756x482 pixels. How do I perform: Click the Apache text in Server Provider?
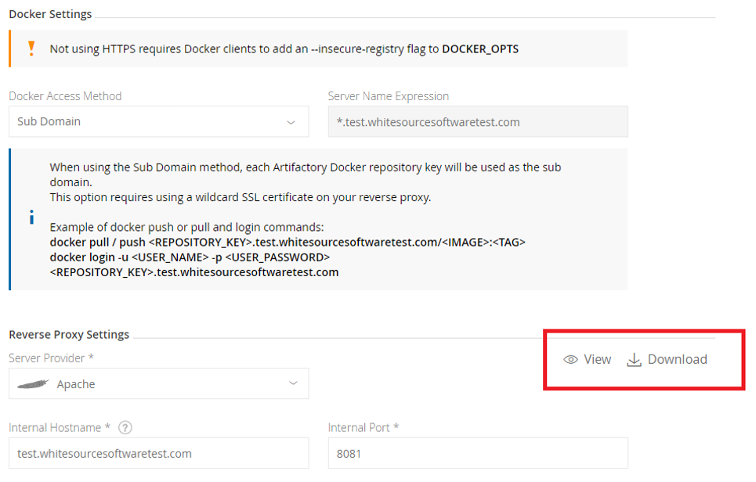(x=76, y=384)
